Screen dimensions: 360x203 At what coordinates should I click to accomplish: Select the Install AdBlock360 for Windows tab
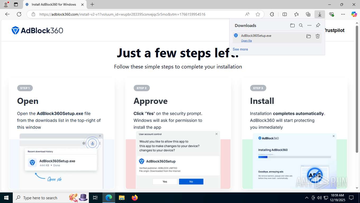(55, 4)
